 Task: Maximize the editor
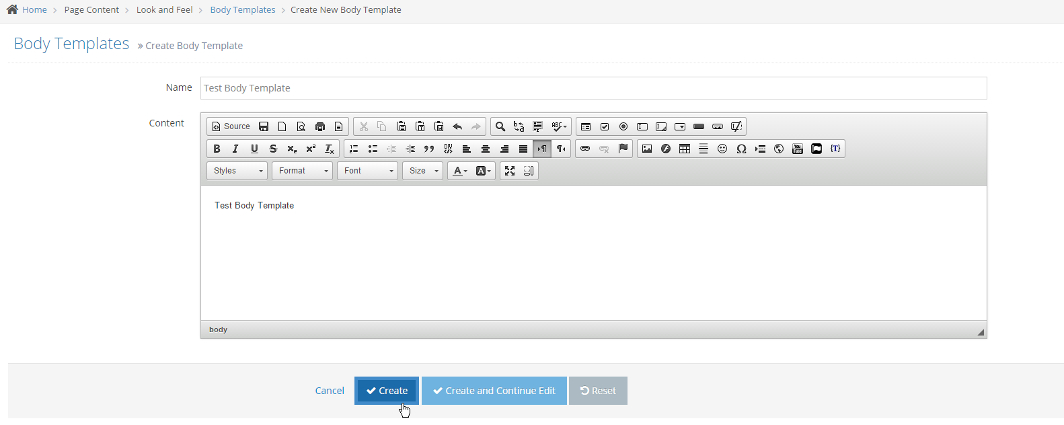[510, 171]
